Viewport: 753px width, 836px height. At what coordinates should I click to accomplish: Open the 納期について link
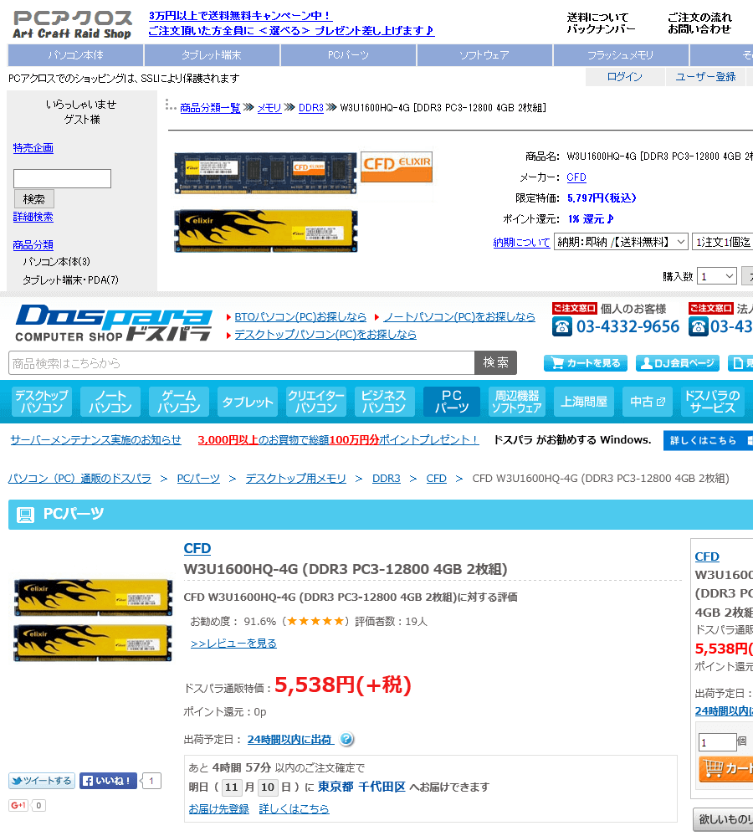pyautogui.click(x=521, y=243)
